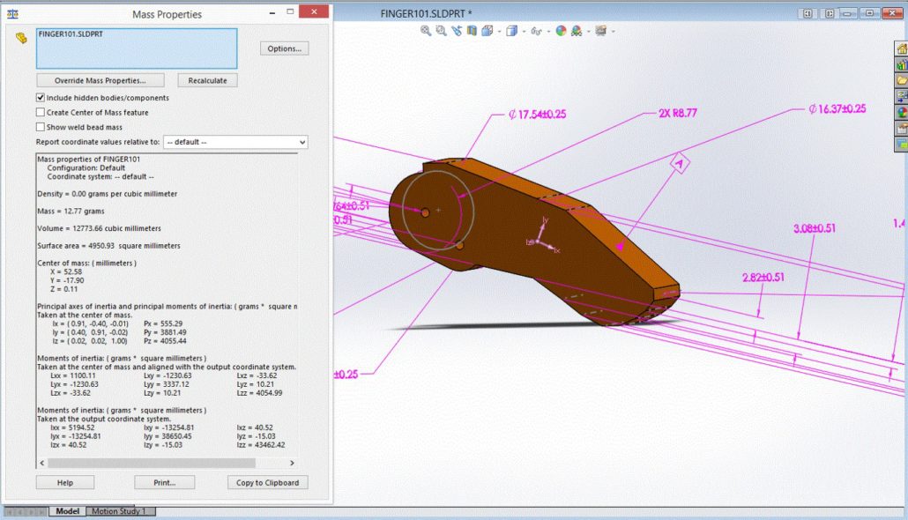Click Copy to Clipboard button
The image size is (908, 520).
click(x=267, y=482)
